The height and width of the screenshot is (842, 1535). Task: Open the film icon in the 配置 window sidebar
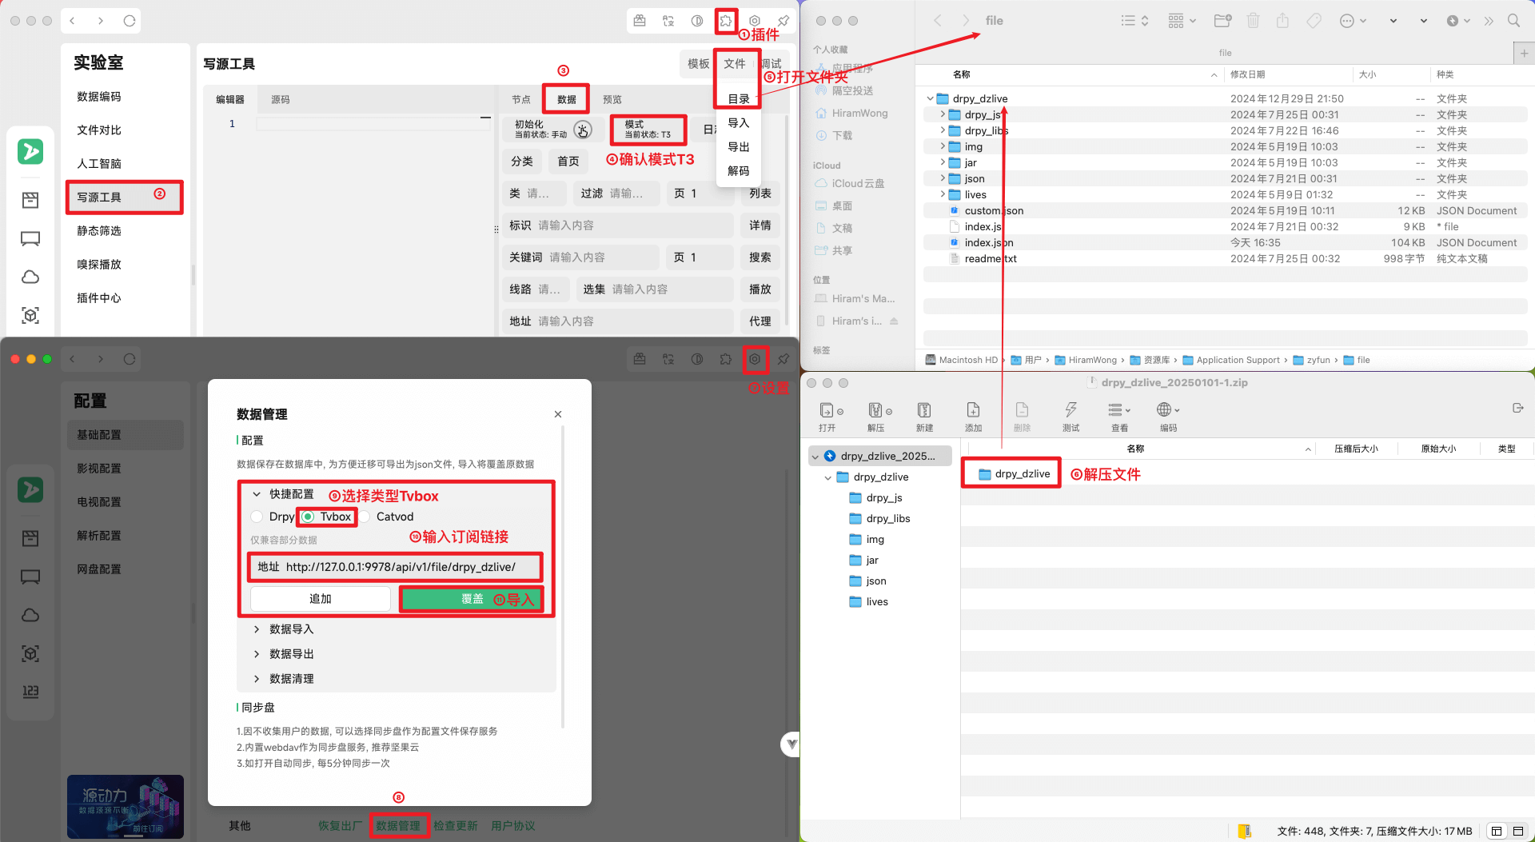tap(30, 538)
